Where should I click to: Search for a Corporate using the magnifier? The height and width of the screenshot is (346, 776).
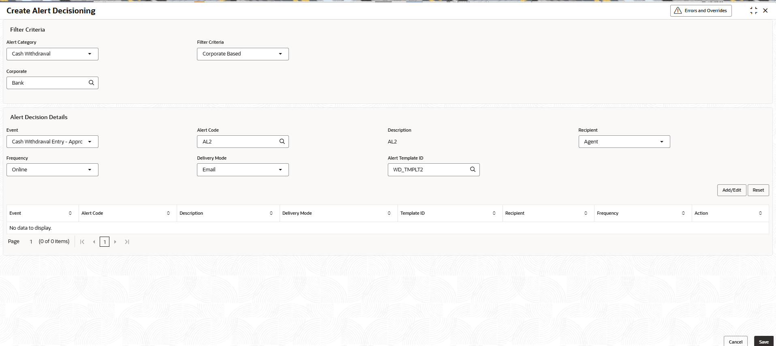click(92, 83)
